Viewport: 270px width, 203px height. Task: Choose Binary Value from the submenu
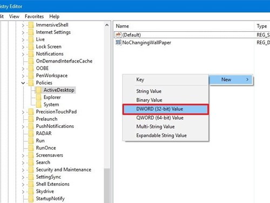(166, 100)
